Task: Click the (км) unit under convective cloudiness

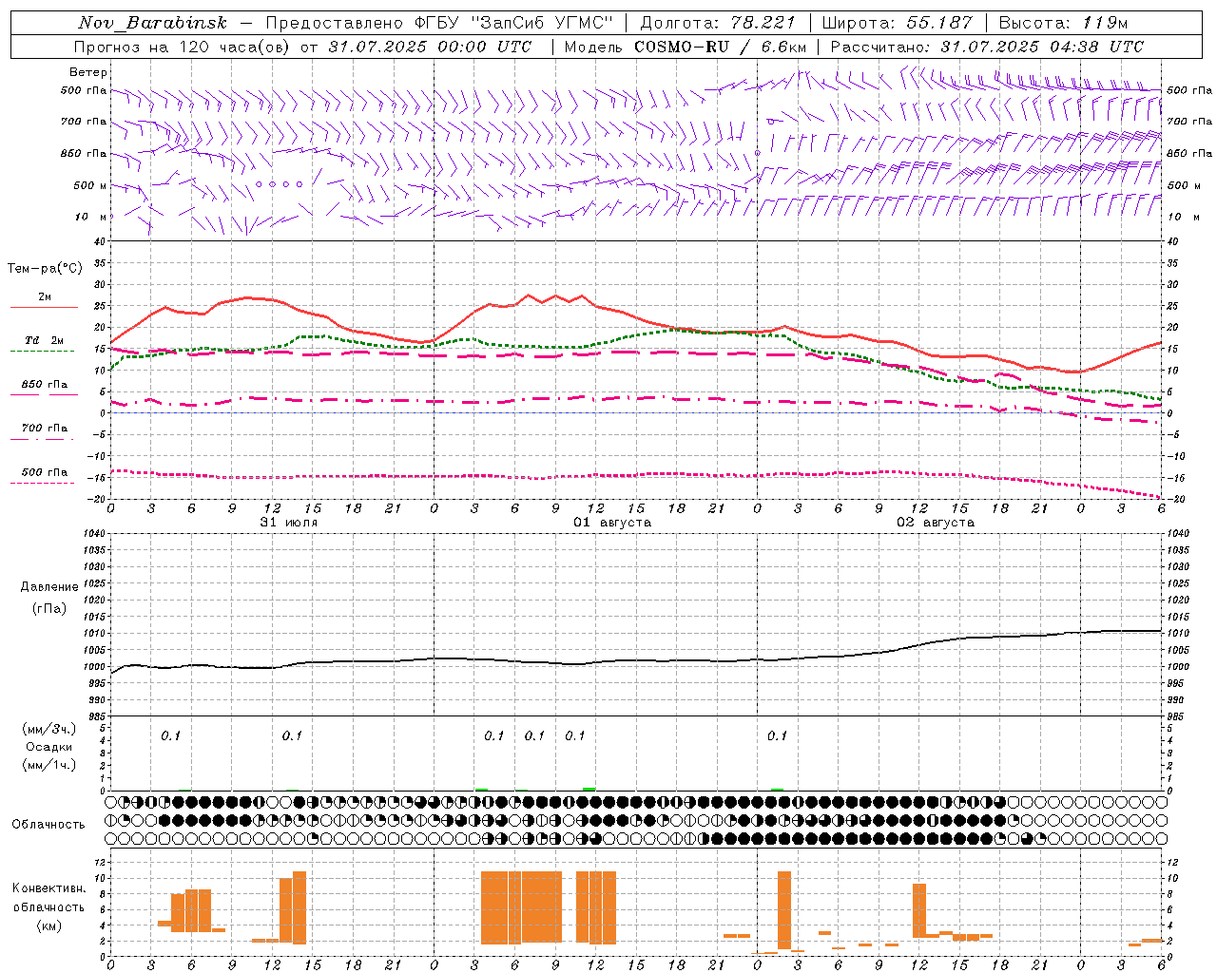Action: (x=48, y=925)
